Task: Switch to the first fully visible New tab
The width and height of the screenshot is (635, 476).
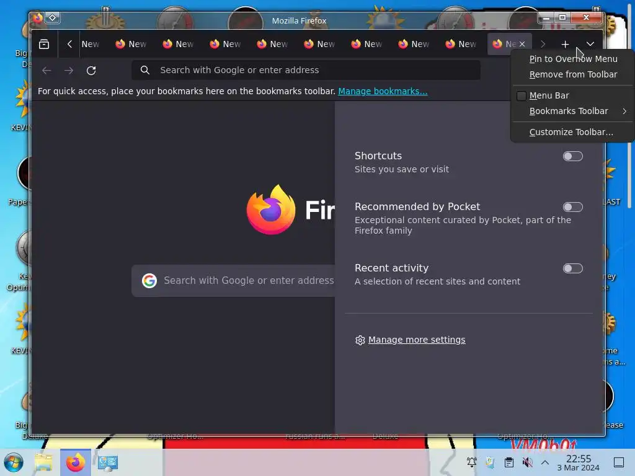Action: point(131,44)
